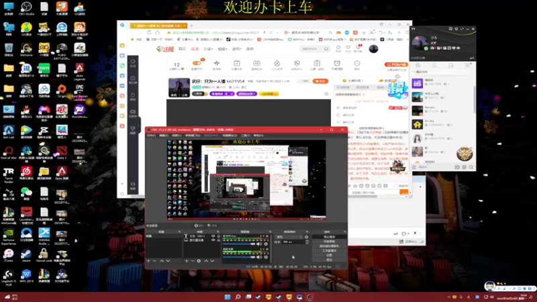Open the second OBS menu, 编辑 (Edit)
Screen dimensions: 537x302
pyautogui.click(x=164, y=136)
